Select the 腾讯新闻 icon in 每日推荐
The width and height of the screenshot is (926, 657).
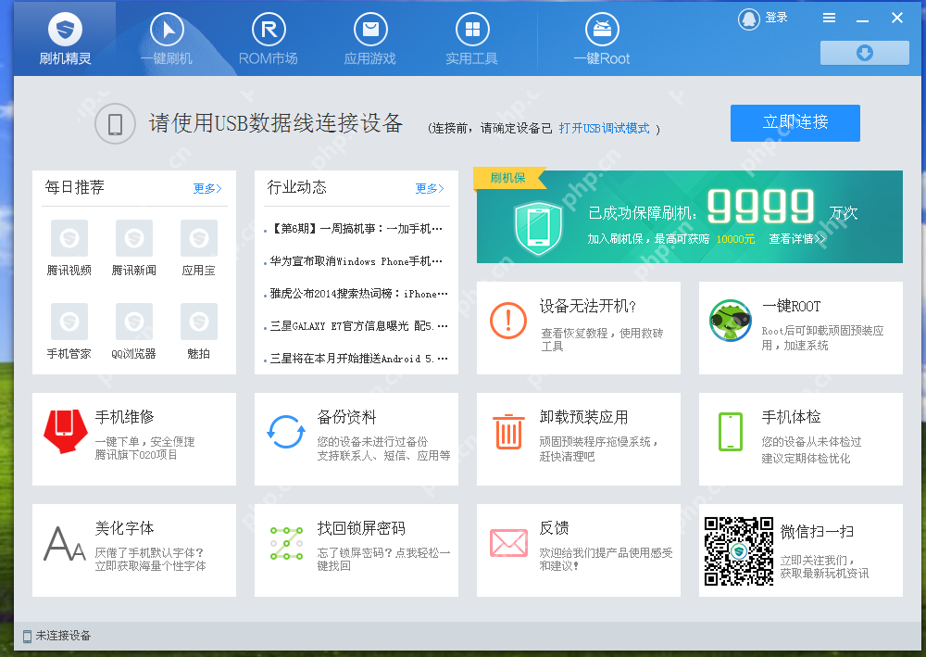point(133,236)
